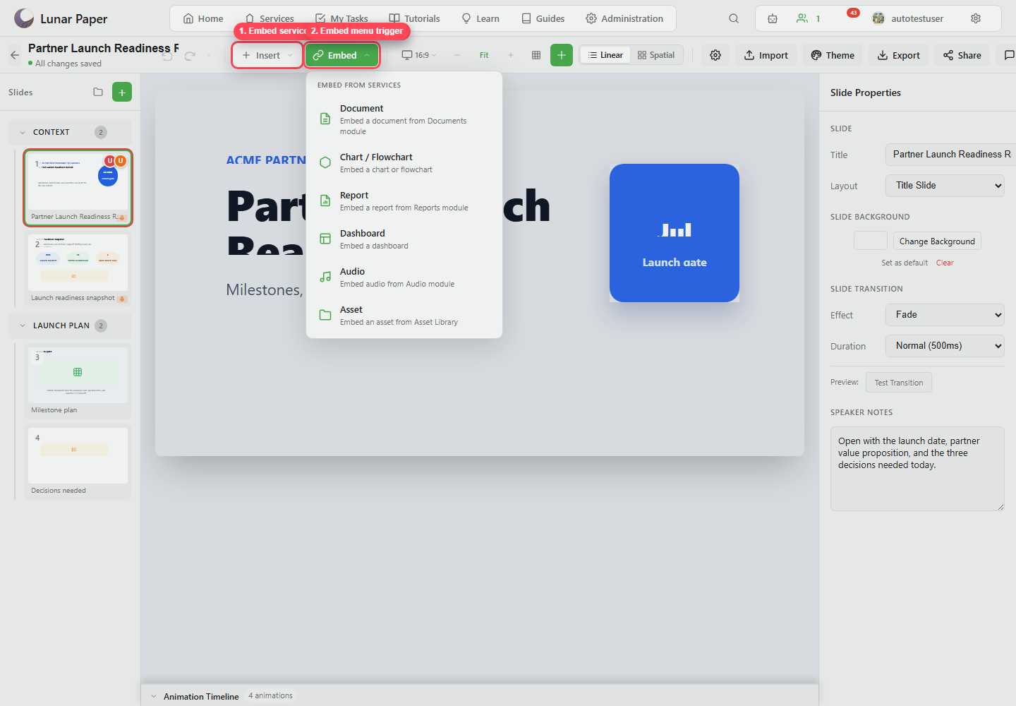
Task: Click the redo icon
Action: (x=190, y=55)
